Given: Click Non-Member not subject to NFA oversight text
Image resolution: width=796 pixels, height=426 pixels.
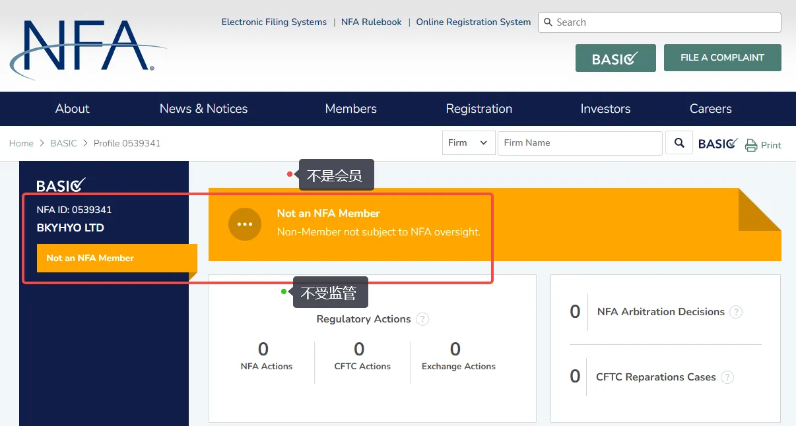Looking at the screenshot, I should (x=379, y=232).
